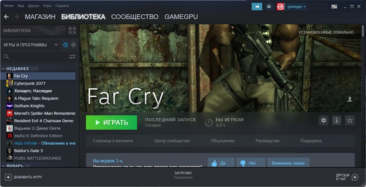Click the library search input field
Viewport: 366px width, 187px height.
[x=39, y=56]
